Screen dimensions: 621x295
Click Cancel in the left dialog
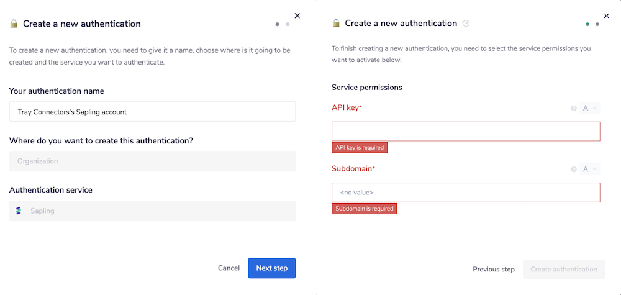(x=229, y=268)
